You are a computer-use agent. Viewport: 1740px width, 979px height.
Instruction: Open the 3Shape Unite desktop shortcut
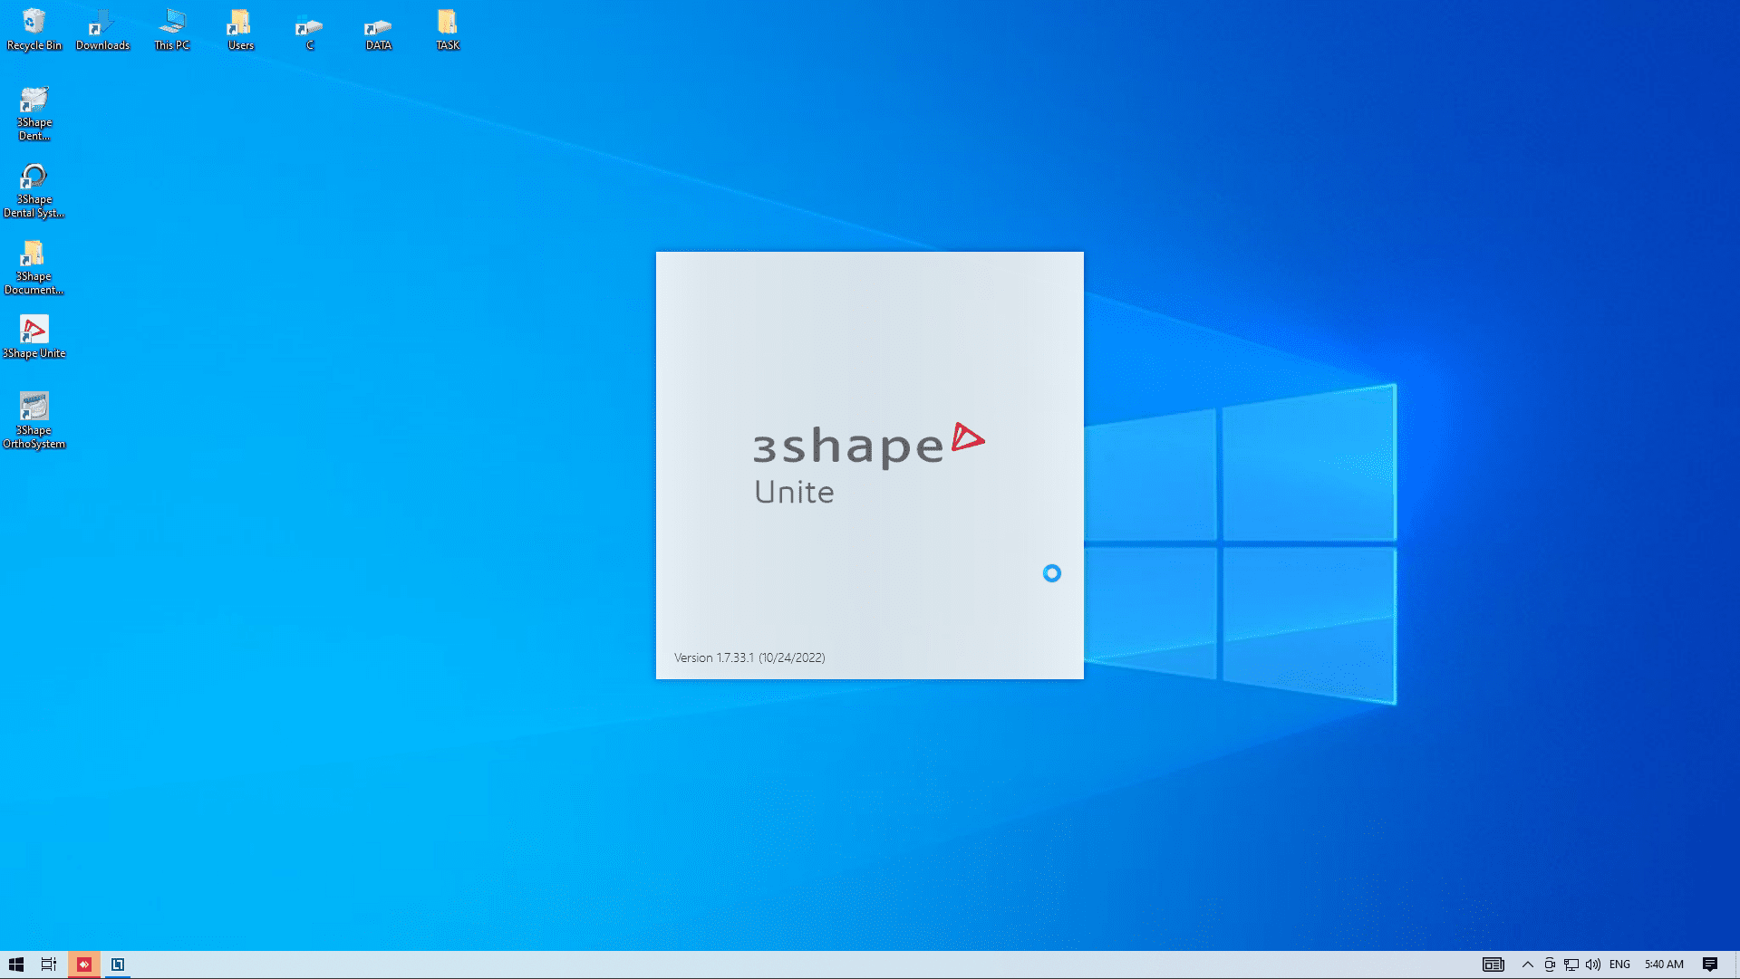34,331
